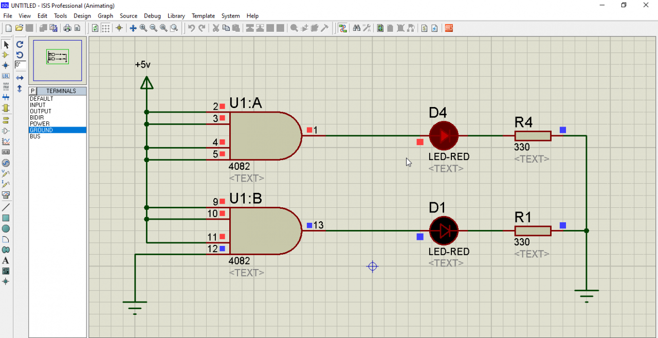Select the 2D Arc graphics tool
658x338 pixels.
pyautogui.click(x=6, y=239)
